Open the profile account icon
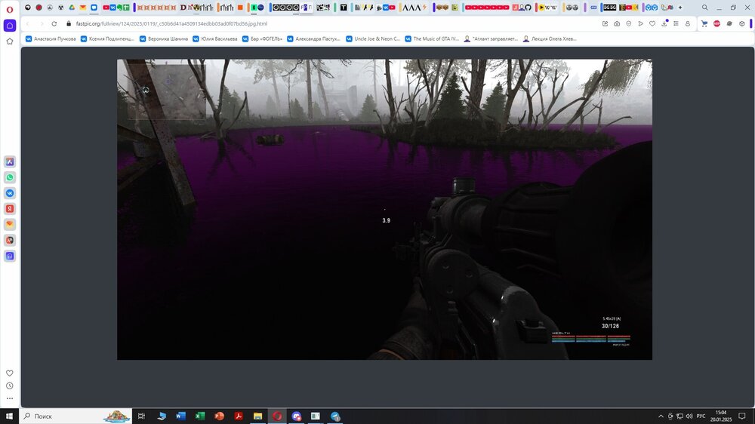Viewport: 755px width, 424px height. point(688,23)
